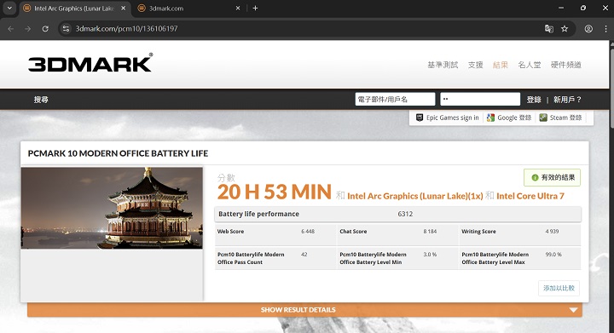
Task: Select the Writing Score value 4 939
Action: (x=552, y=232)
